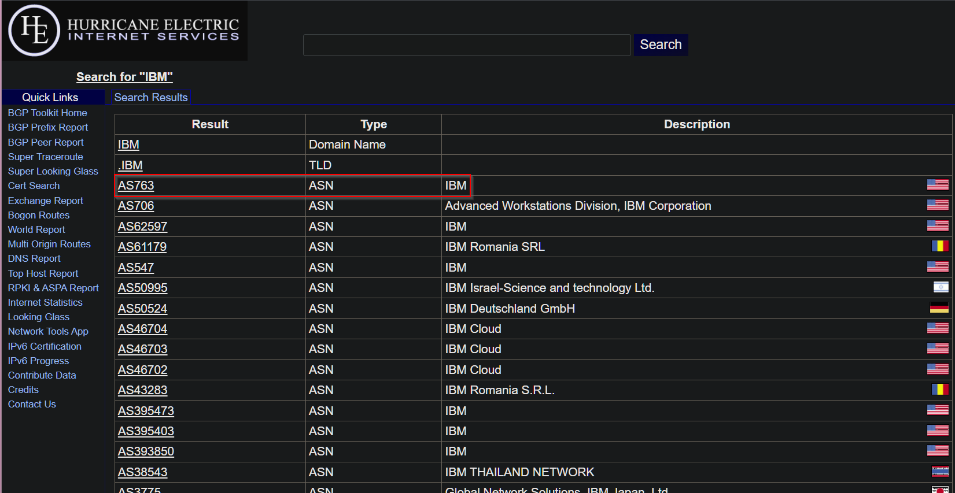This screenshot has width=955, height=493.
Task: Click the Israeli flag for AS50995
Action: tap(941, 287)
